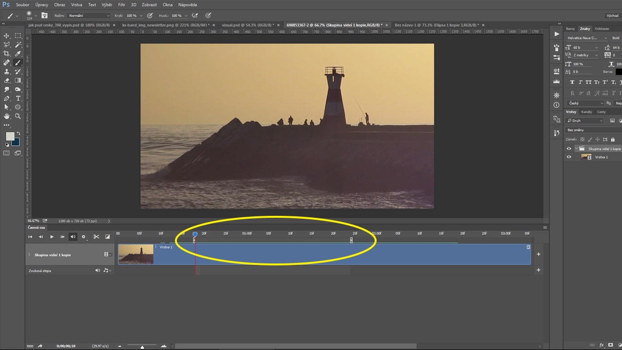Open the Soubor menu
Viewport: 622px width, 350px height.
(22, 4)
